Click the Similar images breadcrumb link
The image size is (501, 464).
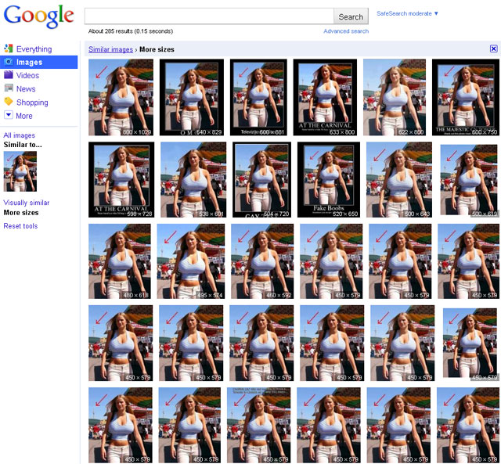pyautogui.click(x=110, y=49)
